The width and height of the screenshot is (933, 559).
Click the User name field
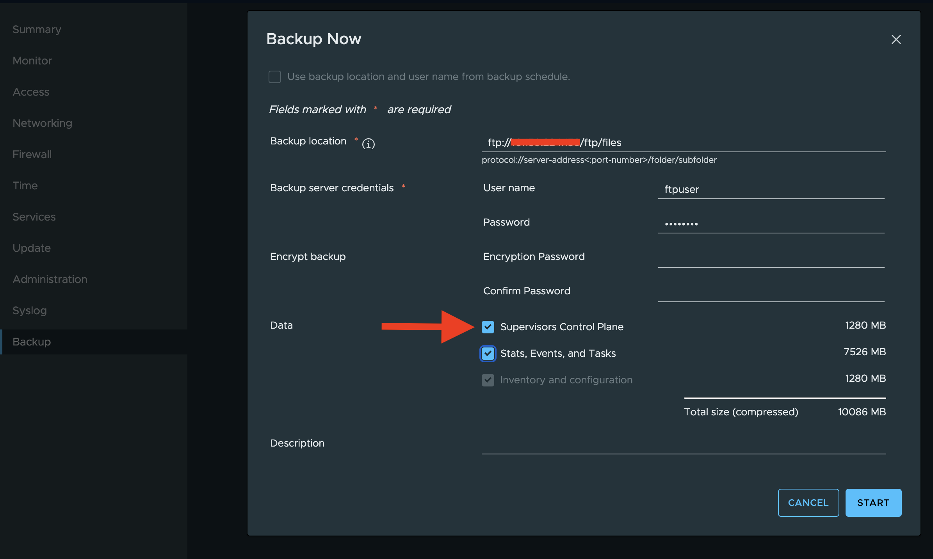771,189
